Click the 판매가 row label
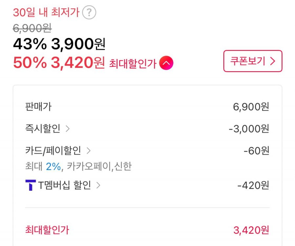 pyautogui.click(x=38, y=107)
